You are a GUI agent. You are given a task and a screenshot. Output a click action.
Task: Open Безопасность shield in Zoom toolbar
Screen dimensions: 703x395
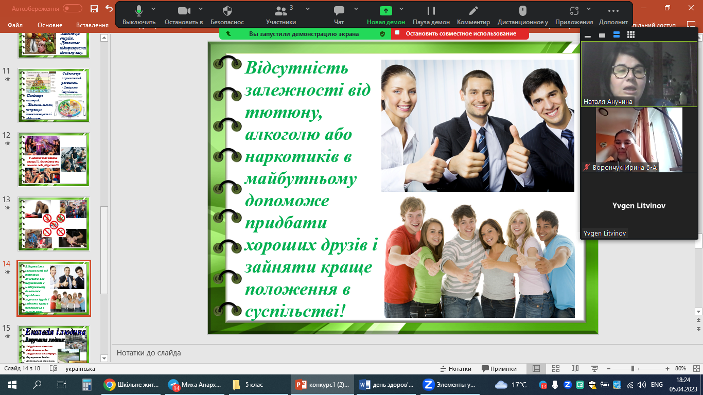coord(227,15)
